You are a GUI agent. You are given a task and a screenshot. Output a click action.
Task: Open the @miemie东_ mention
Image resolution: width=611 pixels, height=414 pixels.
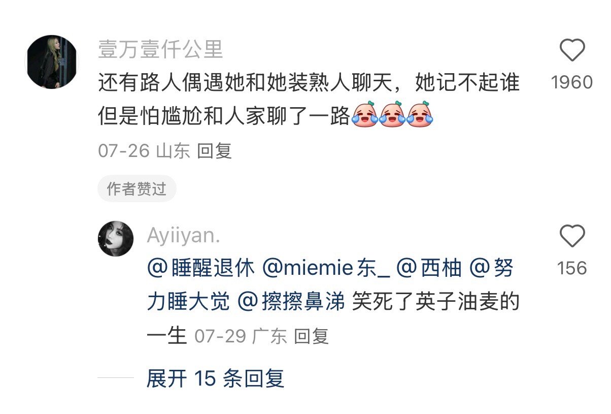pos(325,268)
